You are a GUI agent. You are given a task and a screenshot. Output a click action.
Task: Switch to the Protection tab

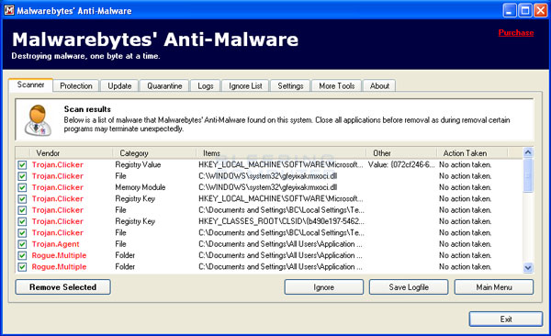[x=76, y=86]
